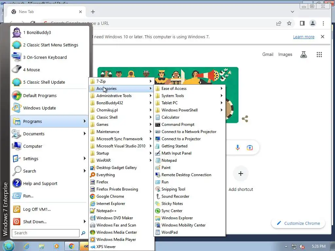Image resolution: width=335 pixels, height=251 pixels.
Task: Open Sync Center
Action: point(189,211)
